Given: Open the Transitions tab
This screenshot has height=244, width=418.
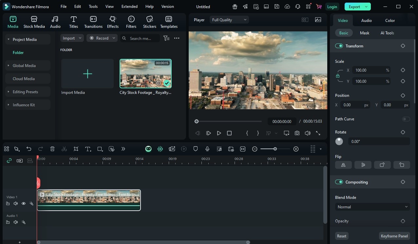Looking at the screenshot, I should click(93, 22).
